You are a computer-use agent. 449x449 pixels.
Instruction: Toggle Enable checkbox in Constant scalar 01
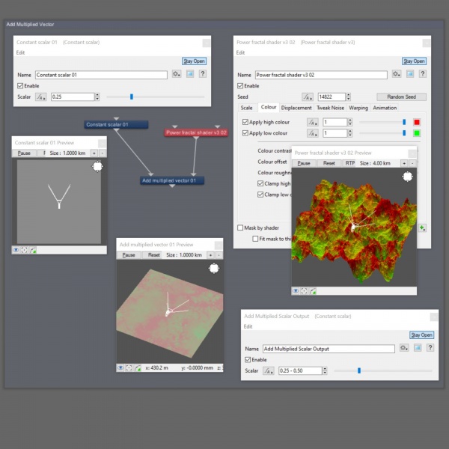pyautogui.click(x=20, y=86)
